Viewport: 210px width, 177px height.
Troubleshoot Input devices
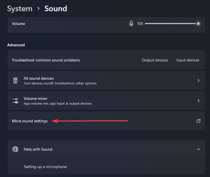188,60
